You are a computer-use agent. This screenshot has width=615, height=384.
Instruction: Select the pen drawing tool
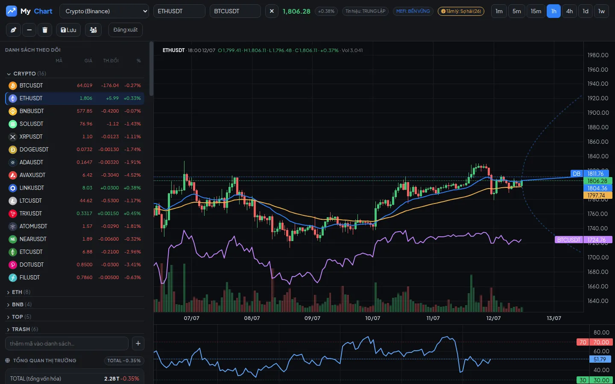(13, 30)
